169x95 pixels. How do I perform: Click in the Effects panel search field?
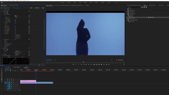pos(134,7)
